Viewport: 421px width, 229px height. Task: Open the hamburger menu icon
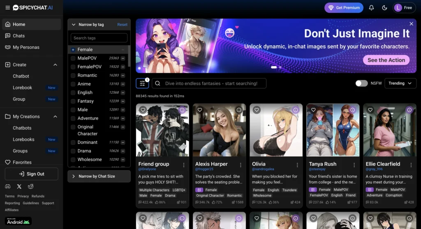[7, 7]
